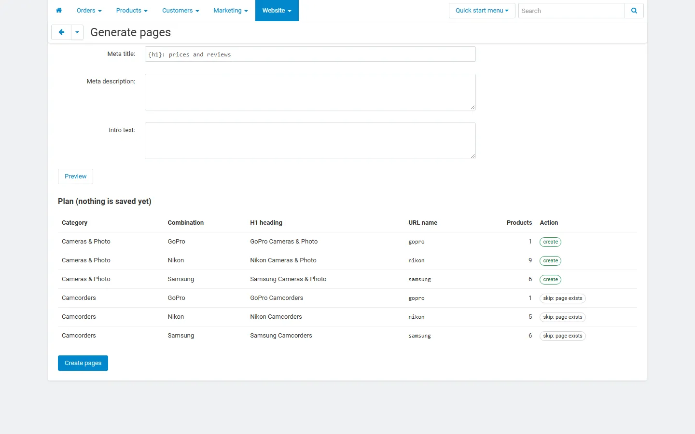Open the Customers menu
Image resolution: width=695 pixels, height=434 pixels.
point(181,11)
